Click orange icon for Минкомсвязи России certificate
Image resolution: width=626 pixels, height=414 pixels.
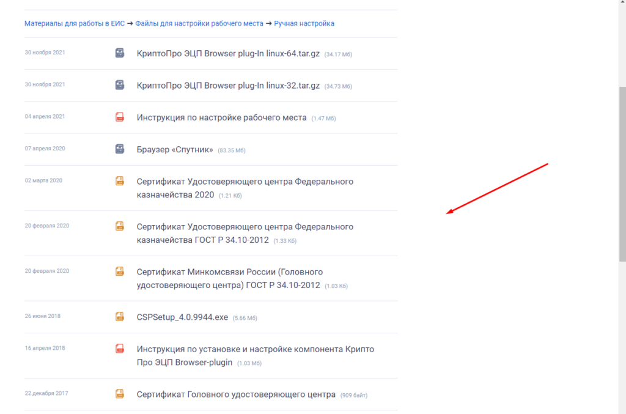tap(120, 272)
